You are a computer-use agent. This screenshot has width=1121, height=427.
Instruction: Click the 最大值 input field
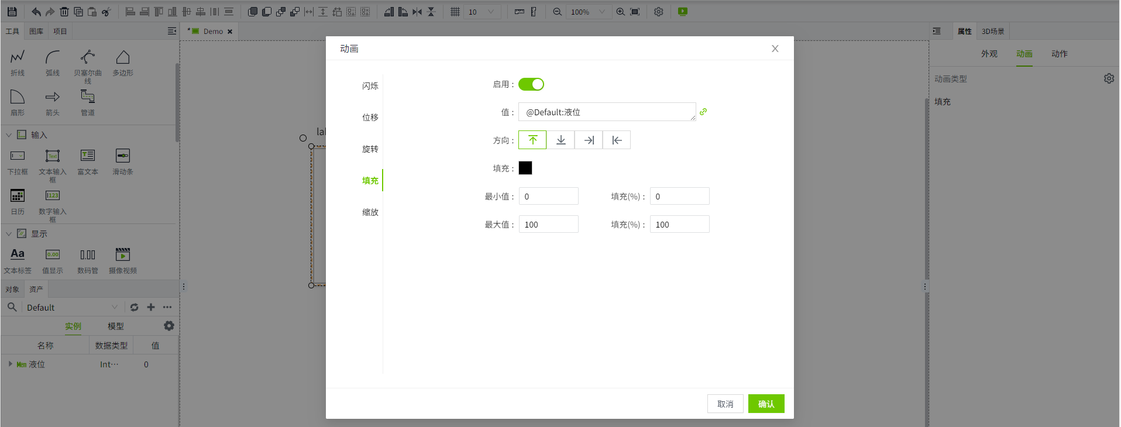pos(548,225)
